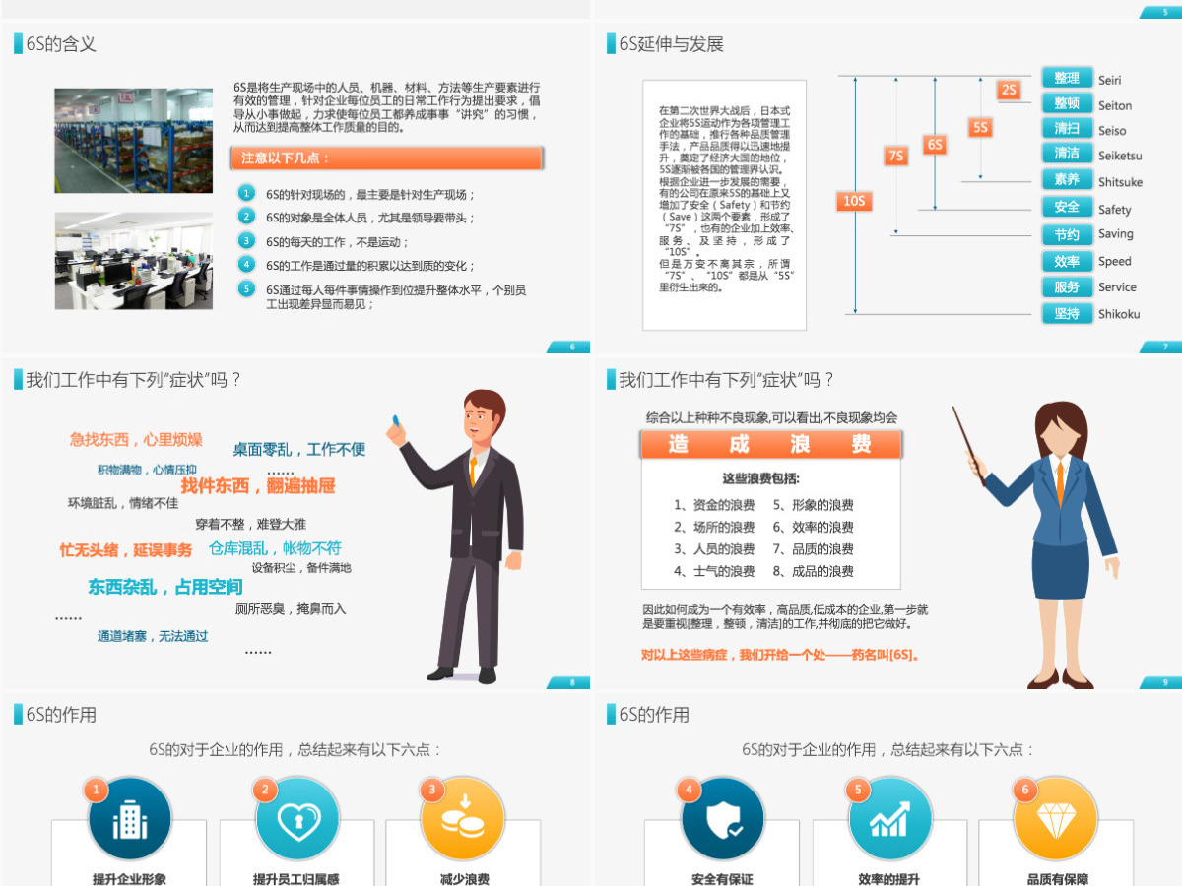Click the text 仓库混乱，帐物不符
This screenshot has width=1182, height=886.
point(276,548)
